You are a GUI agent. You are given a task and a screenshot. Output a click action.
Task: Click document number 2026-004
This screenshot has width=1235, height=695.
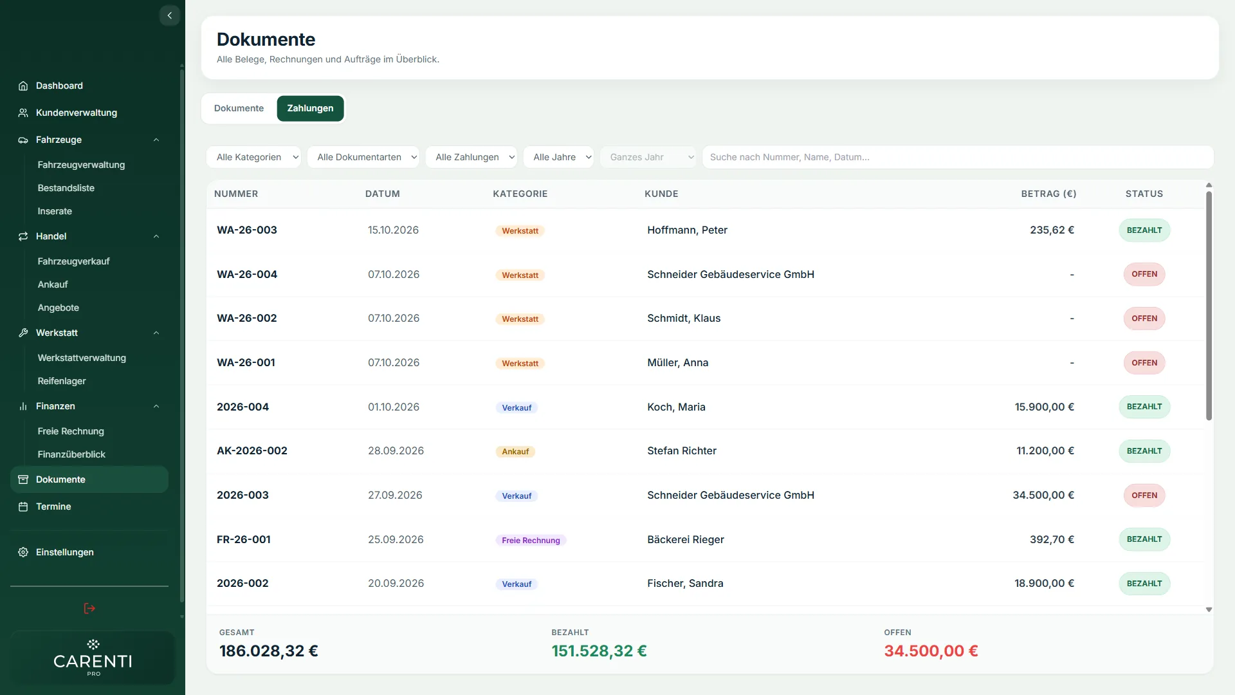click(242, 407)
